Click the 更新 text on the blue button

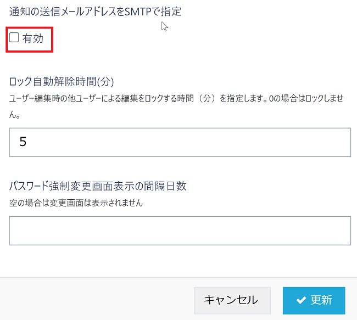point(321,300)
